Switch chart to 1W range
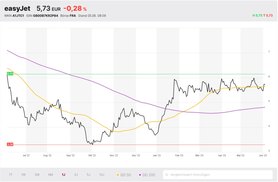The image size is (278, 182). [x=24, y=175]
